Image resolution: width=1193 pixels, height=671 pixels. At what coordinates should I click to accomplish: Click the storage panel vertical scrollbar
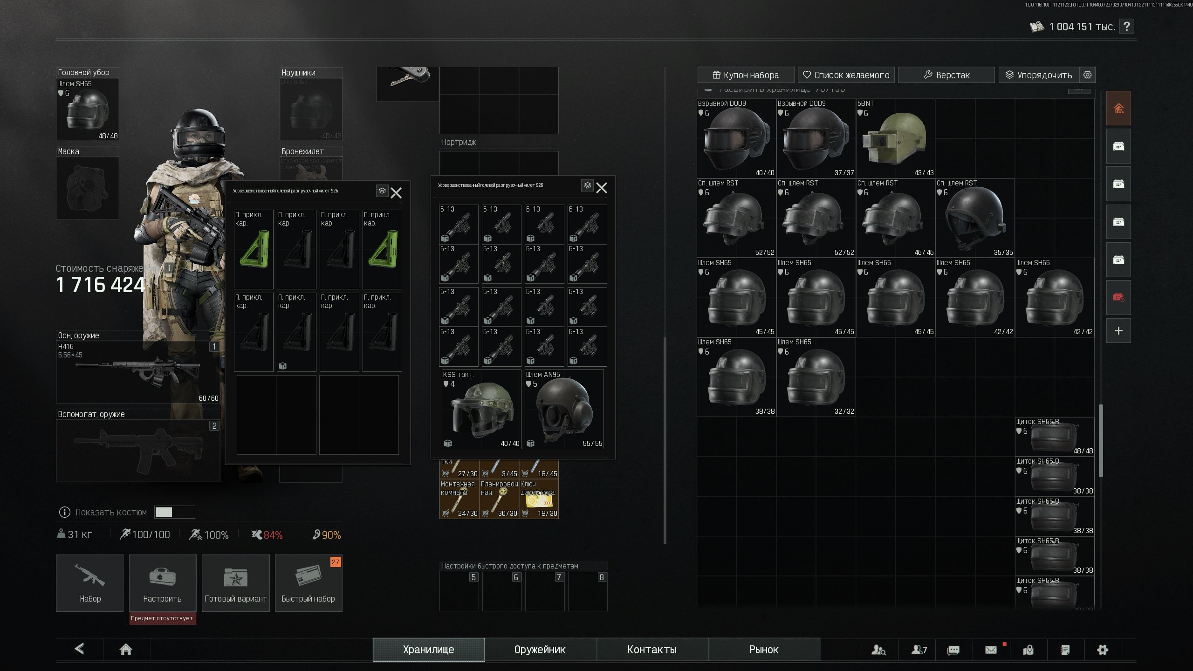pos(1101,440)
